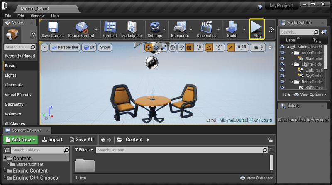This screenshot has height=185, width=332.
Task: Toggle visibility of ReflecFolder row
Action: [x=282, y=82]
